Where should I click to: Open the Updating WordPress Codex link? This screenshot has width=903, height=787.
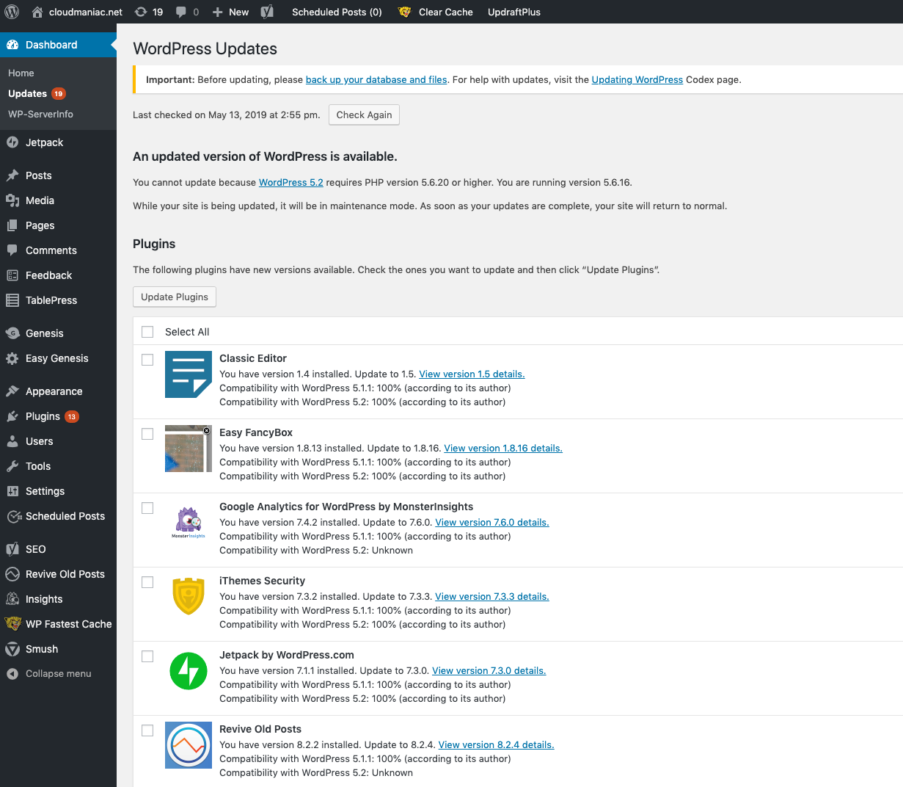click(637, 79)
